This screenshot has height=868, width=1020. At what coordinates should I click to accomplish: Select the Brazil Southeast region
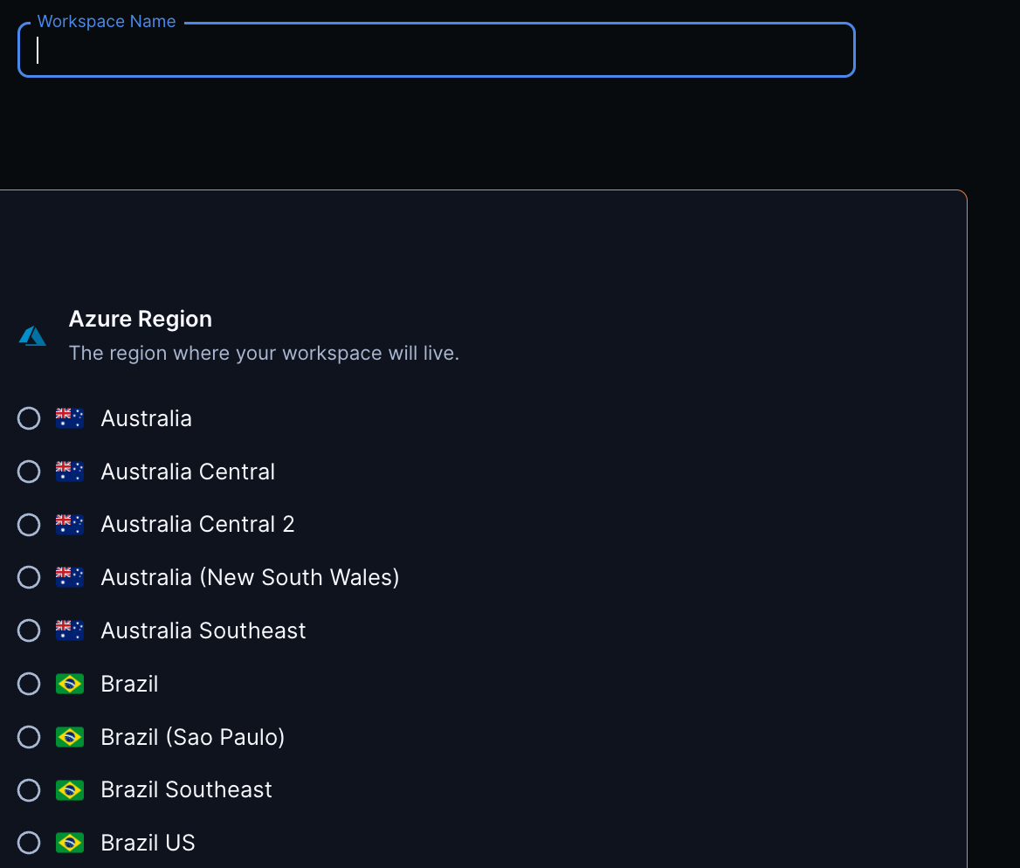[x=28, y=789]
